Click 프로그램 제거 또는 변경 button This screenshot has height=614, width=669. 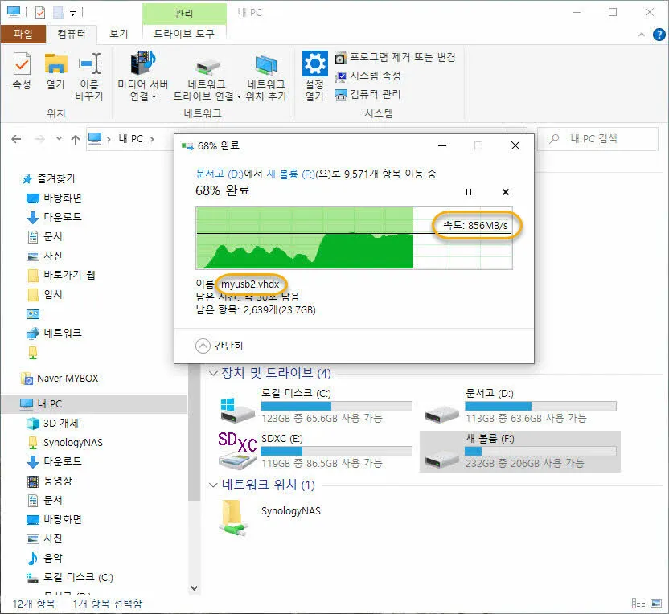[396, 58]
